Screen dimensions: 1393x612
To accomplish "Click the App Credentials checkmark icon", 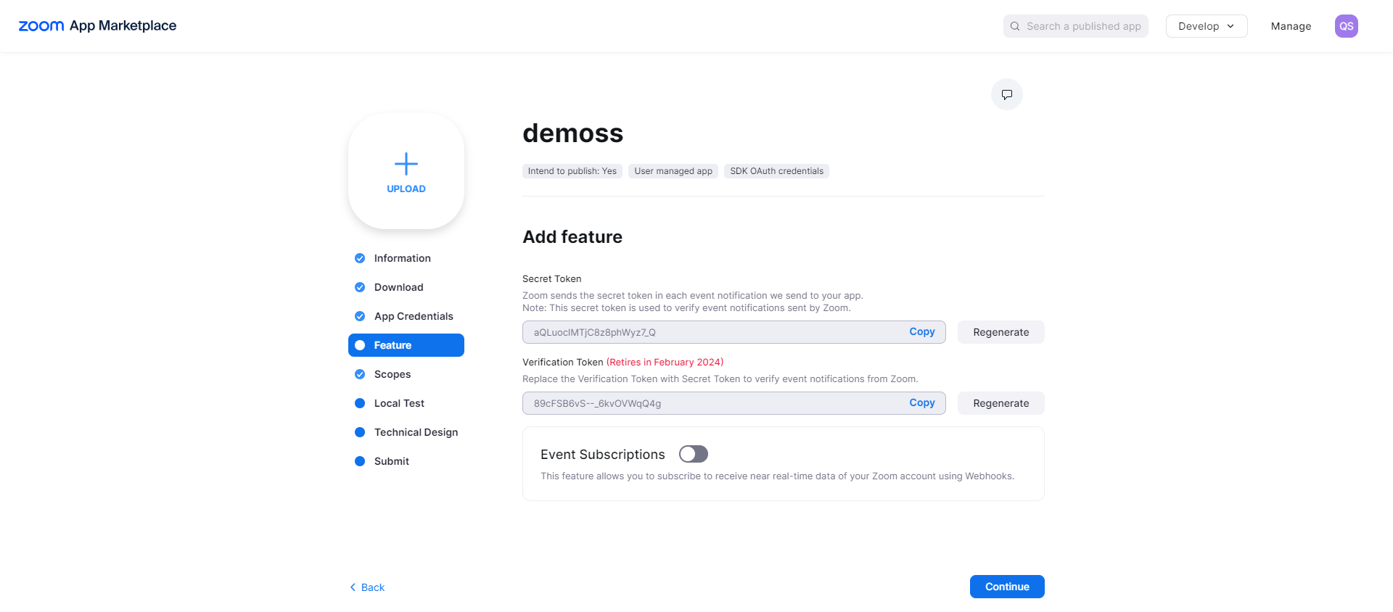I will [360, 316].
